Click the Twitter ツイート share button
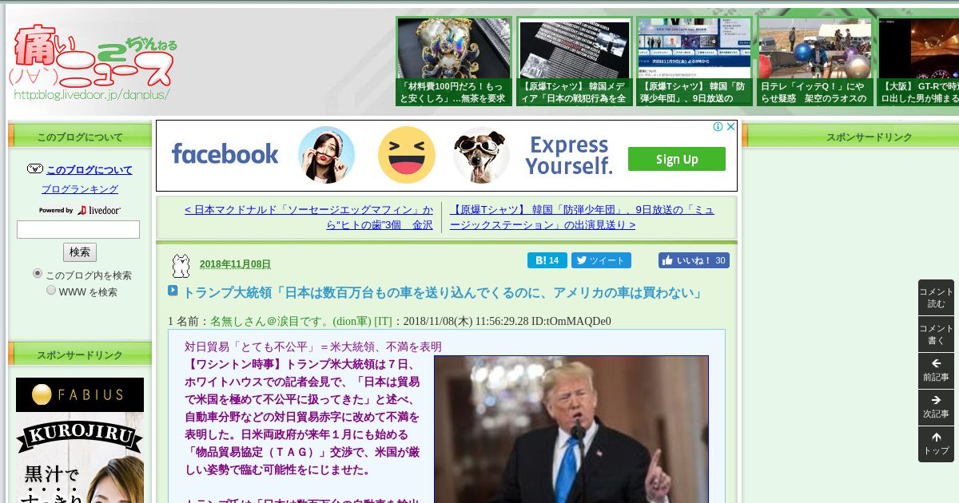Image resolution: width=959 pixels, height=503 pixels. (601, 260)
